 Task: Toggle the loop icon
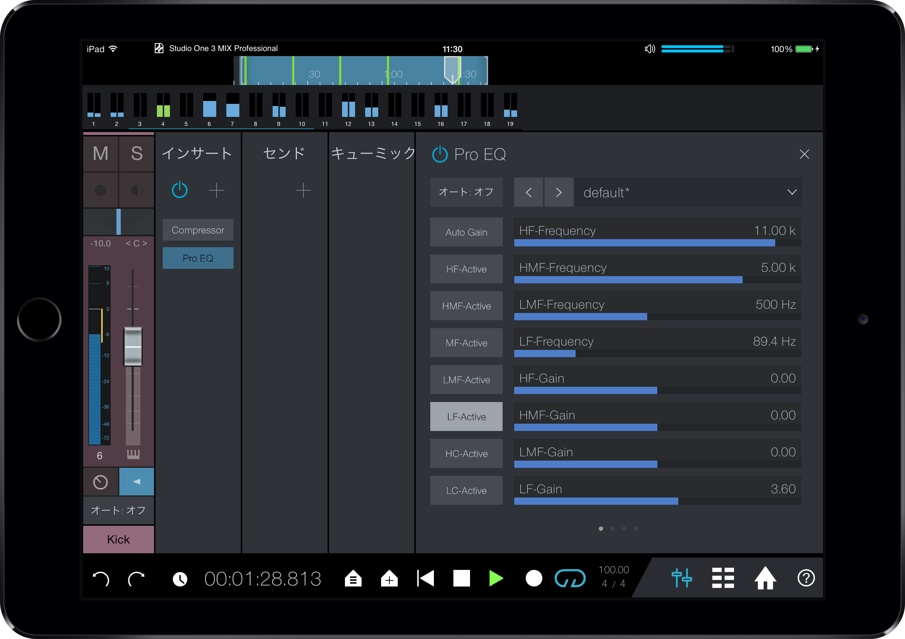(x=570, y=578)
